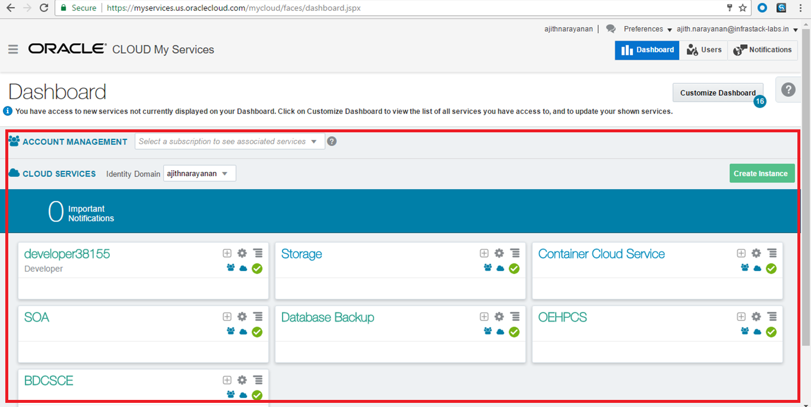Viewport: 811px width, 407px height.
Task: Click the help question mark beside Customize Dashboard
Action: pyautogui.click(x=788, y=89)
